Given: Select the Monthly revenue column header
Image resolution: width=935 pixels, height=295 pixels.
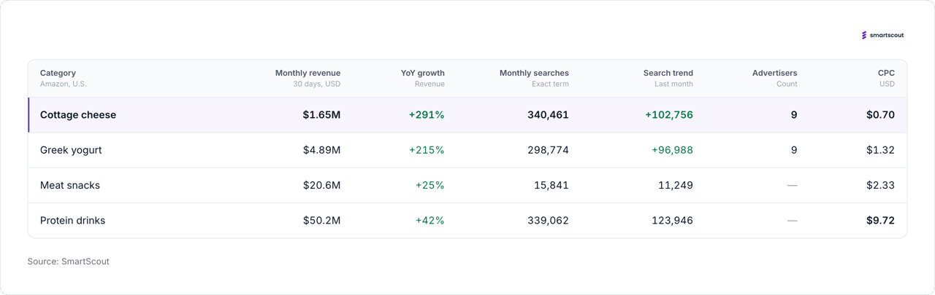Looking at the screenshot, I should click(x=308, y=73).
